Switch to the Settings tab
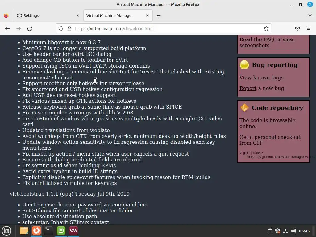Image resolution: width=316 pixels, height=237 pixels. [x=48, y=15]
